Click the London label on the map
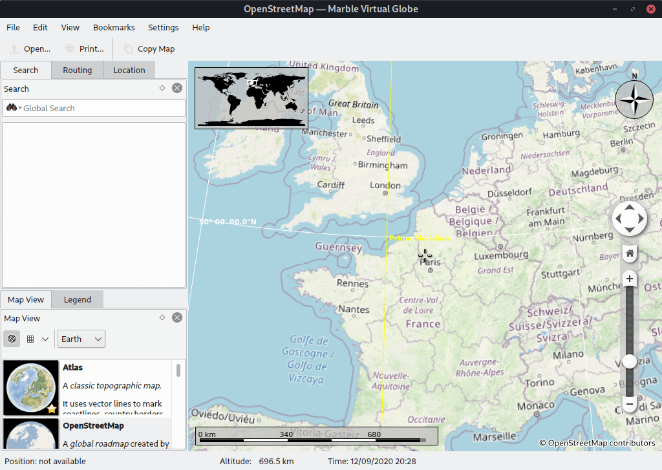The width and height of the screenshot is (662, 470). (385, 186)
